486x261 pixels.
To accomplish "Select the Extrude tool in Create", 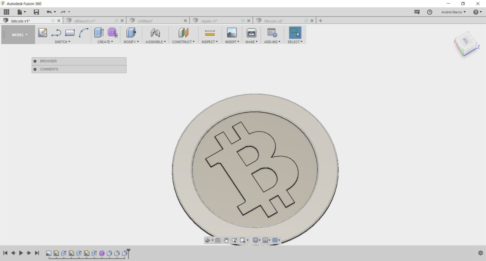I will (x=99, y=33).
